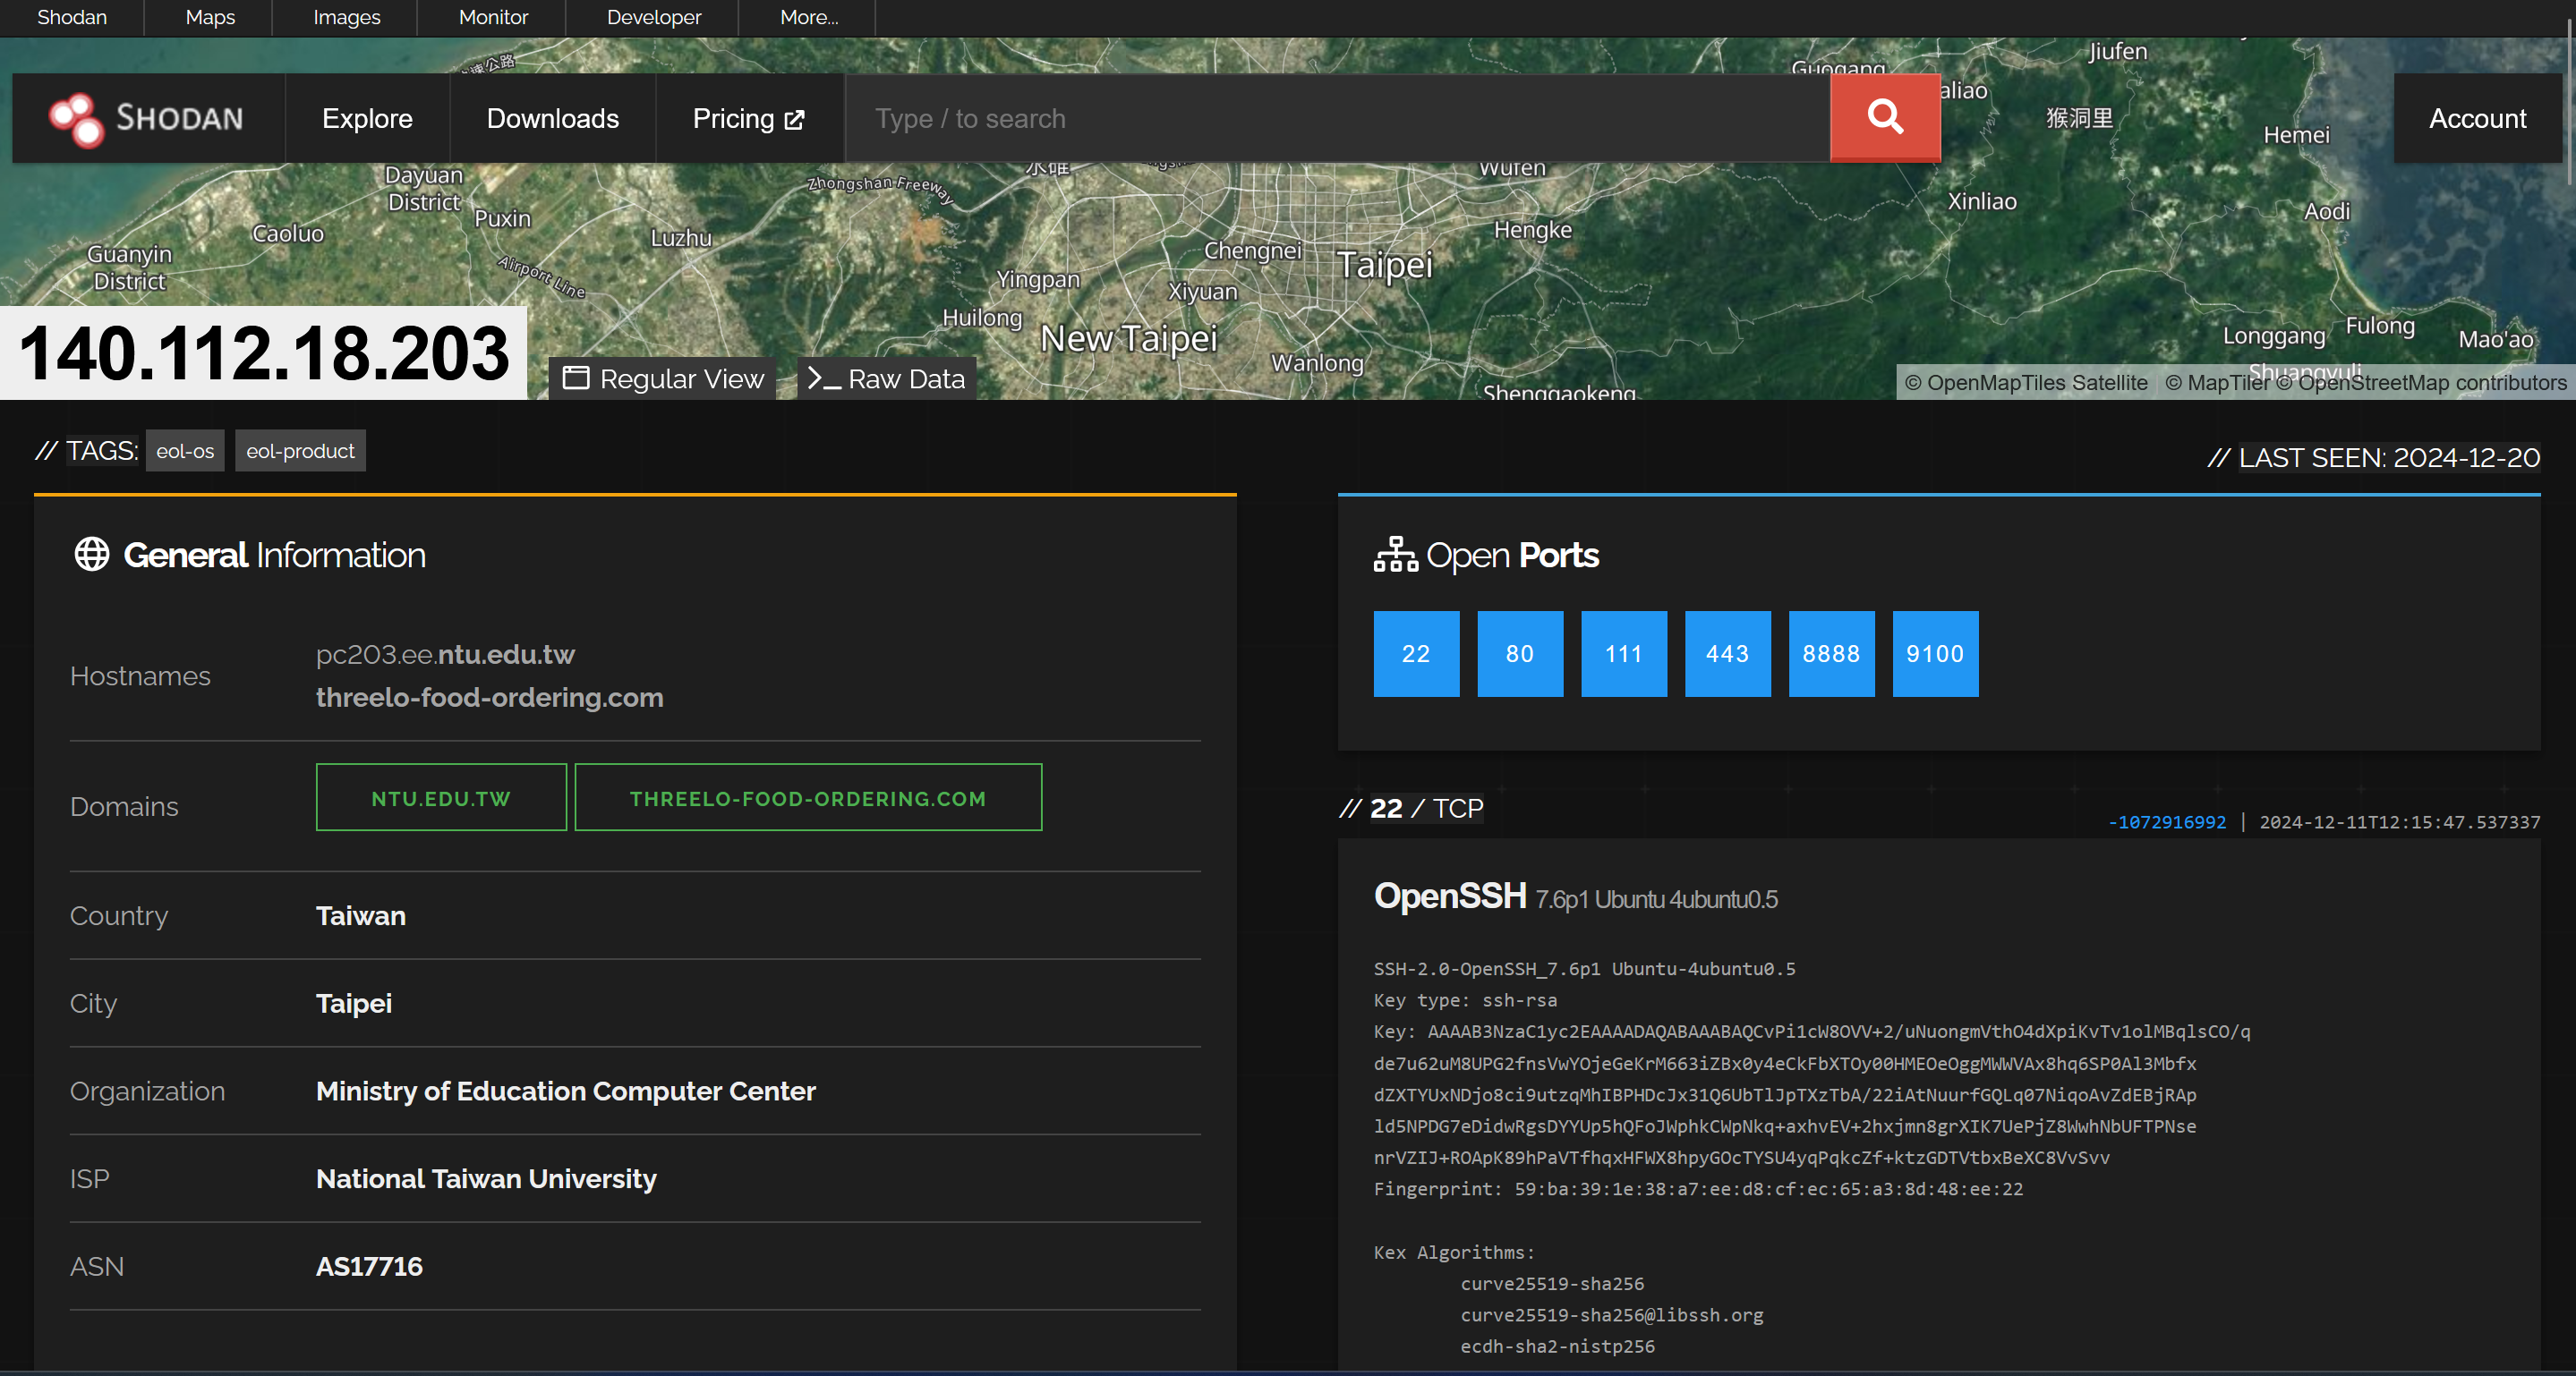Open the Account menu

(x=2478, y=118)
